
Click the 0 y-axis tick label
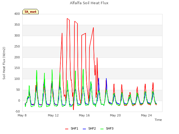pyautogui.click(x=19, y=101)
